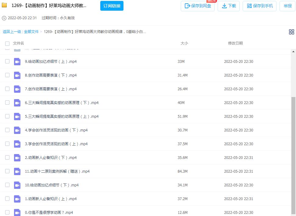Click the video icon for 6.三大瞬间提高真实感的动画原理（下）
Image resolution: width=296 pixels, height=216 pixels.
point(17,103)
